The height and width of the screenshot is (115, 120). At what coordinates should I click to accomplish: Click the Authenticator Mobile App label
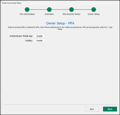point(21,36)
